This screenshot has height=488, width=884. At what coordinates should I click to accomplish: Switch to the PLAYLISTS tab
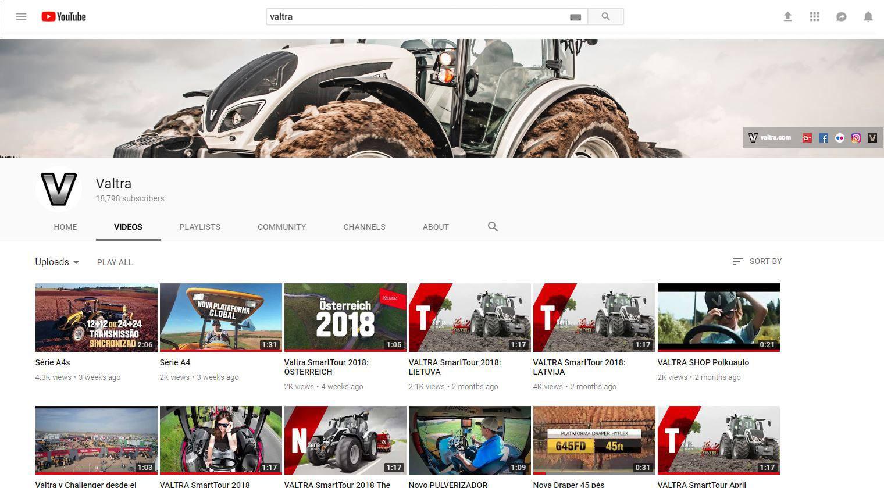click(199, 227)
